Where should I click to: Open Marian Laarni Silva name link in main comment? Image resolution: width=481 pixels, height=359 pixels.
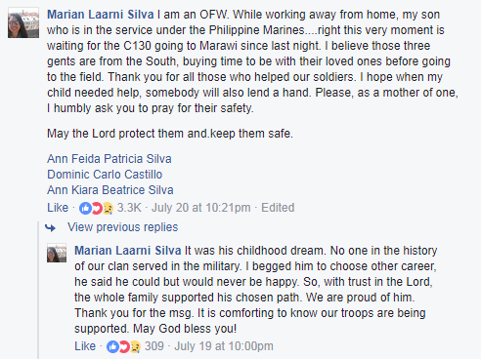click(101, 15)
